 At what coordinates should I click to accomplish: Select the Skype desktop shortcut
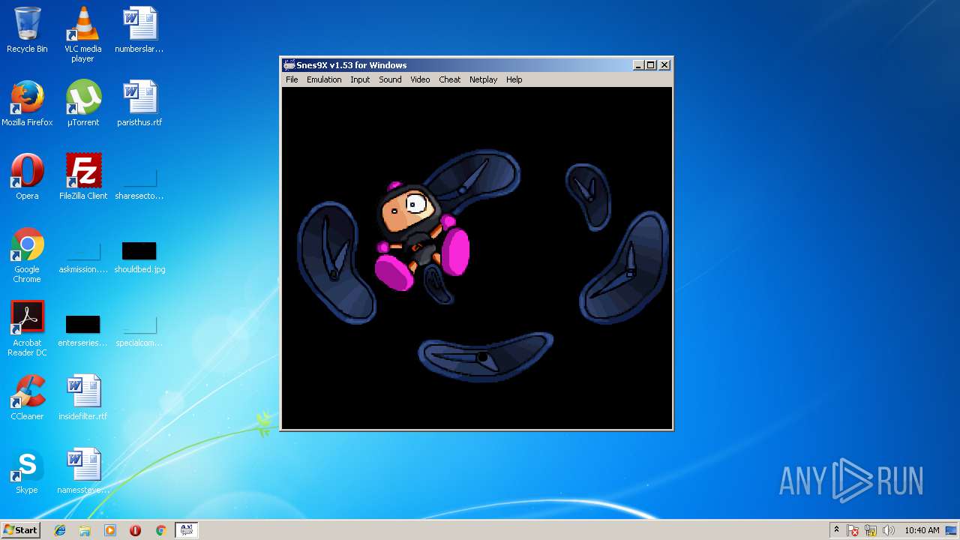pos(27,471)
